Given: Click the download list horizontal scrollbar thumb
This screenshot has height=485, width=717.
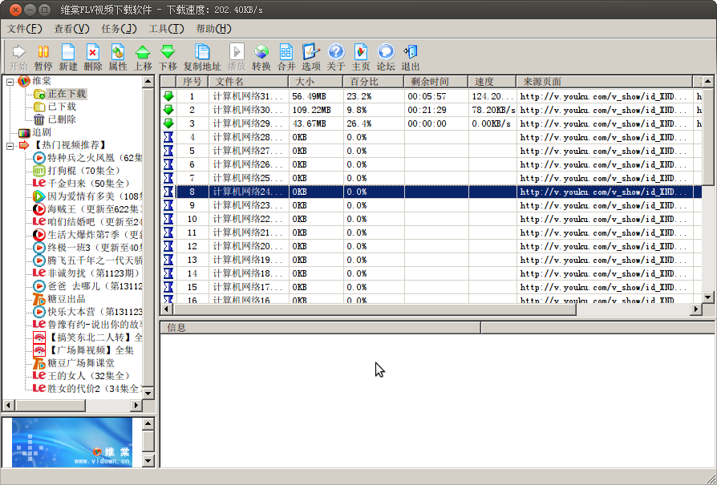Looking at the screenshot, I should tap(374, 309).
